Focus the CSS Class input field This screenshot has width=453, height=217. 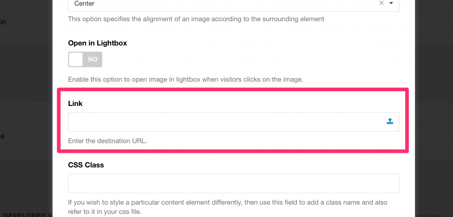click(x=234, y=183)
